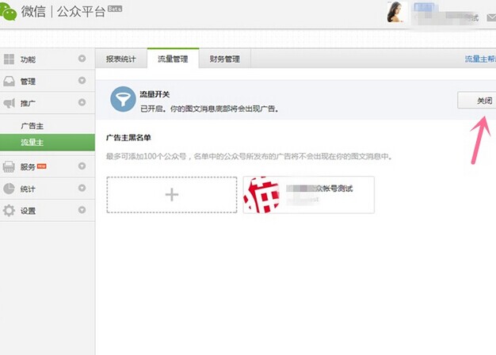The width and height of the screenshot is (496, 355).
Task: Expand the 统计 section using its arrow
Action: tap(82, 189)
